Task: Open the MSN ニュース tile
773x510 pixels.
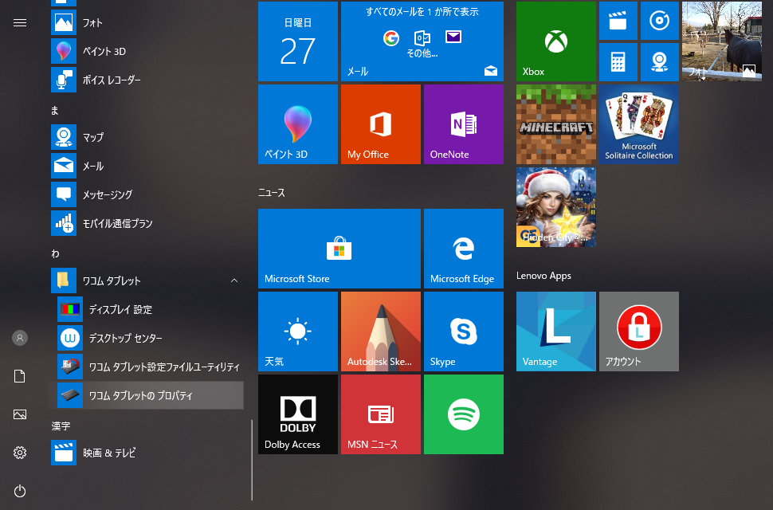Action: (x=381, y=414)
